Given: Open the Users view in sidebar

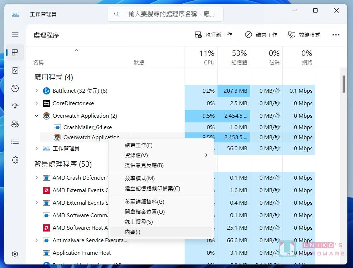Looking at the screenshot, I should coord(15,124).
